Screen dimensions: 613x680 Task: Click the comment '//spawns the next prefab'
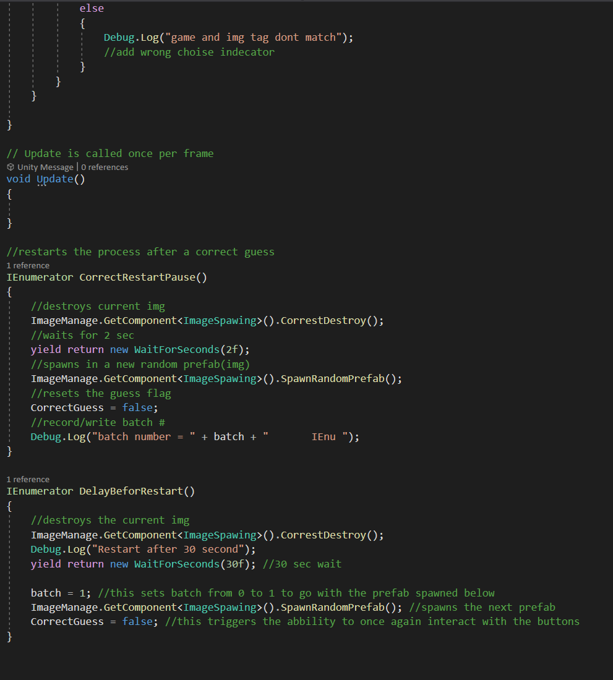[x=482, y=608]
